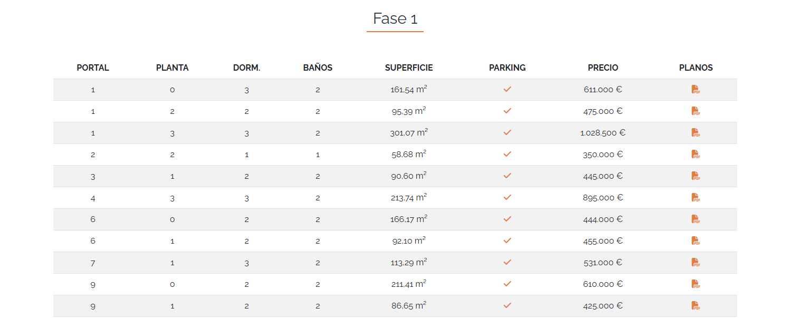Click the PLANOS column header
Screen dimensions: 795x318
(x=695, y=68)
